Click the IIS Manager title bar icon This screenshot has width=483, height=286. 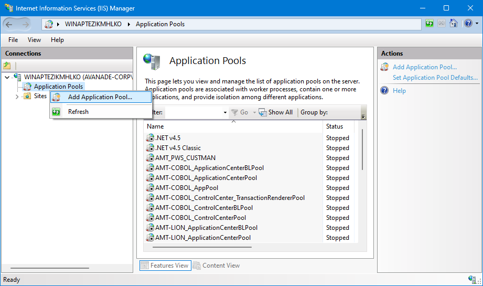pos(8,8)
